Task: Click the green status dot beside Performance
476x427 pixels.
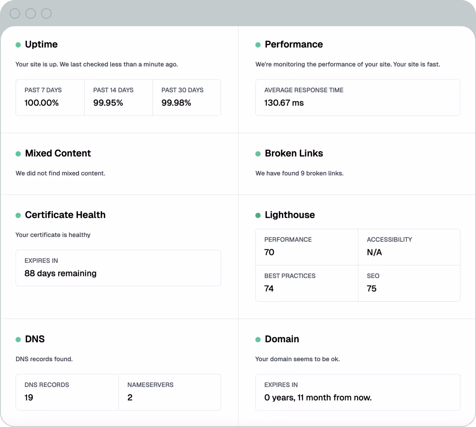Action: [x=258, y=45]
